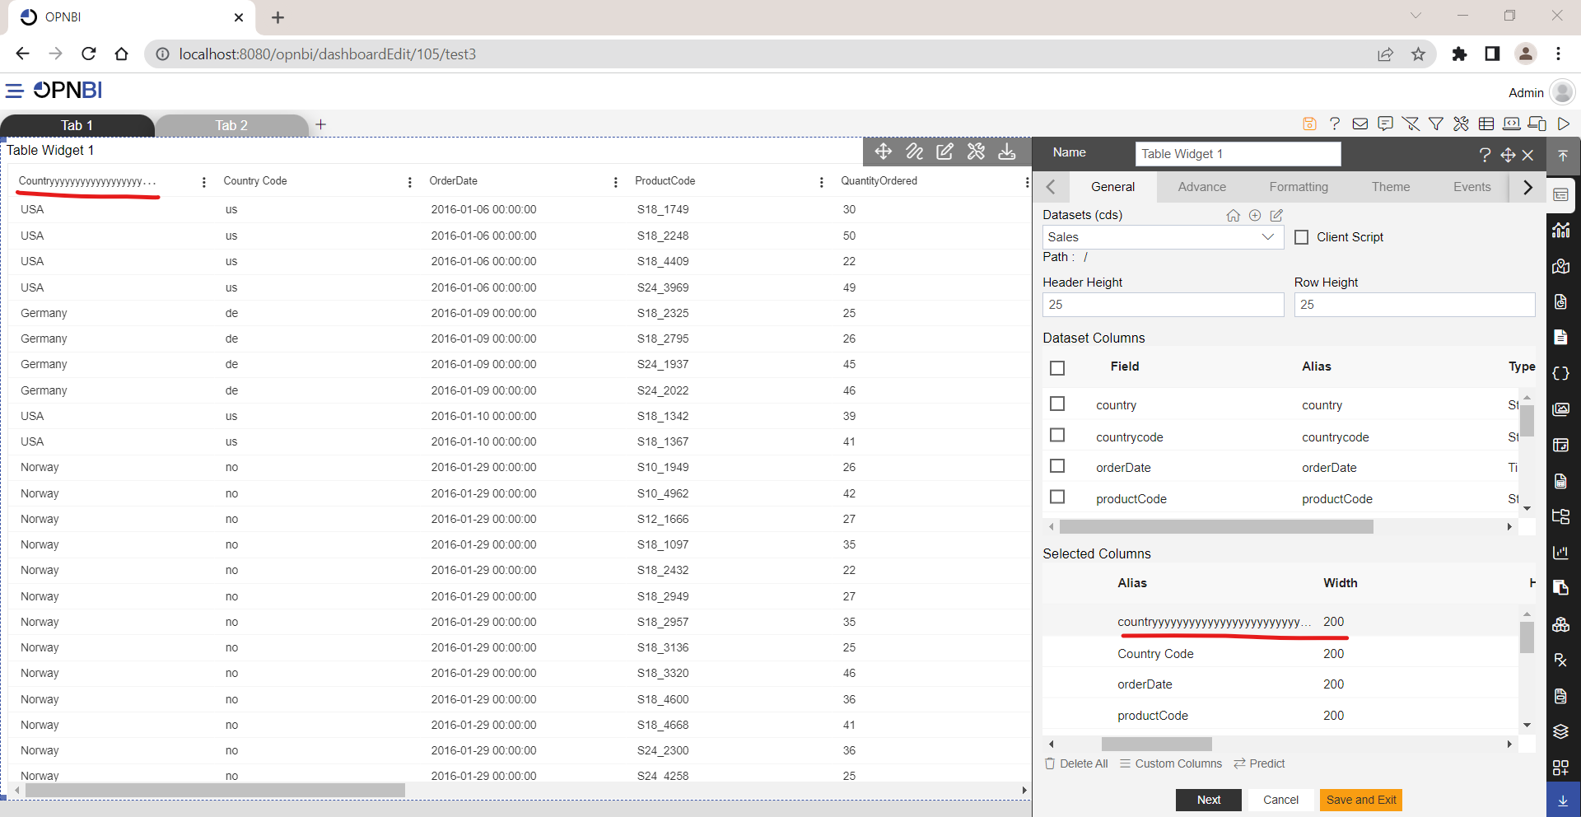Click the clear filter icon with slash
The height and width of the screenshot is (817, 1581).
coord(1411,124)
